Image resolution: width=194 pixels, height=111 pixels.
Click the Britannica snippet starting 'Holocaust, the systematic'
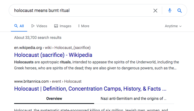91,110
